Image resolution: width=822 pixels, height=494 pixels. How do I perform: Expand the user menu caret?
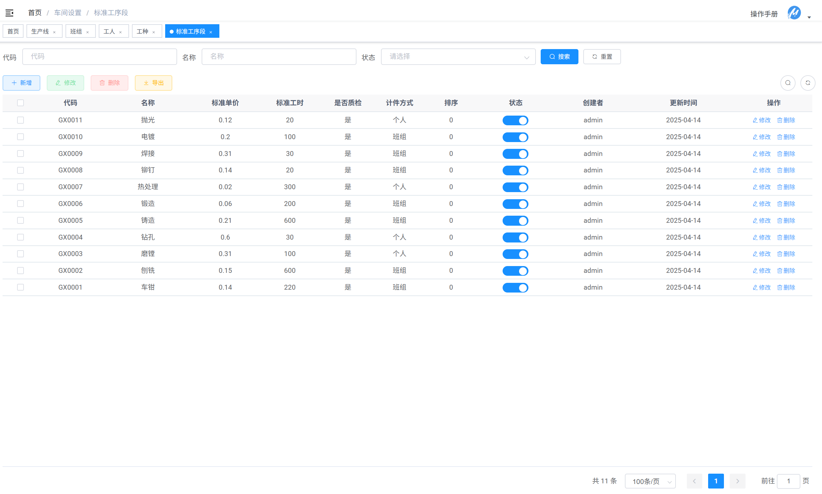pyautogui.click(x=809, y=17)
